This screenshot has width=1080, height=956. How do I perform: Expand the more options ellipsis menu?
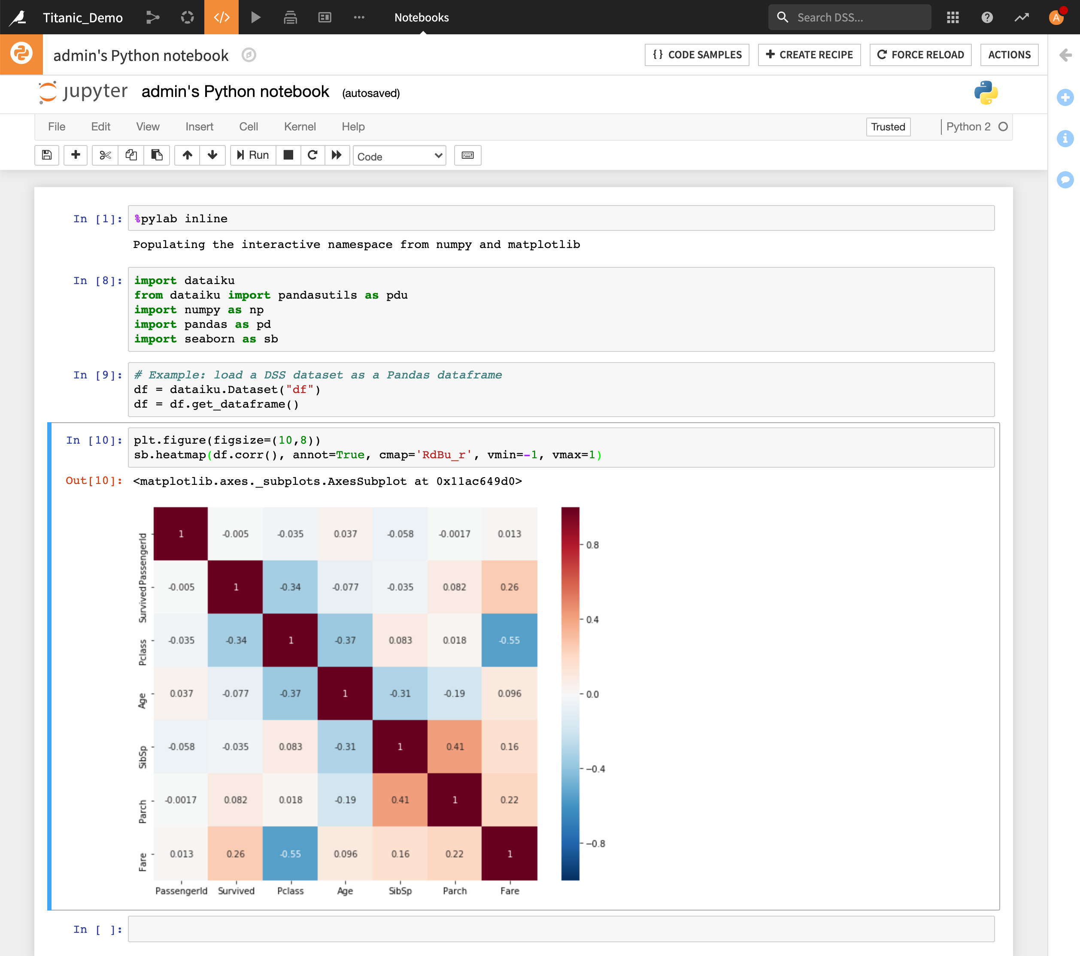point(359,18)
